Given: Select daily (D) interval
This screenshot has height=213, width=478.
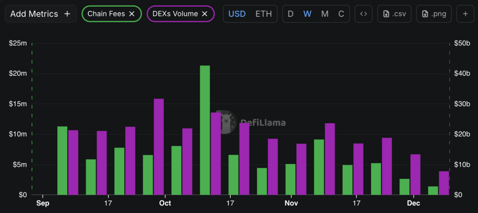Looking at the screenshot, I should pyautogui.click(x=290, y=14).
